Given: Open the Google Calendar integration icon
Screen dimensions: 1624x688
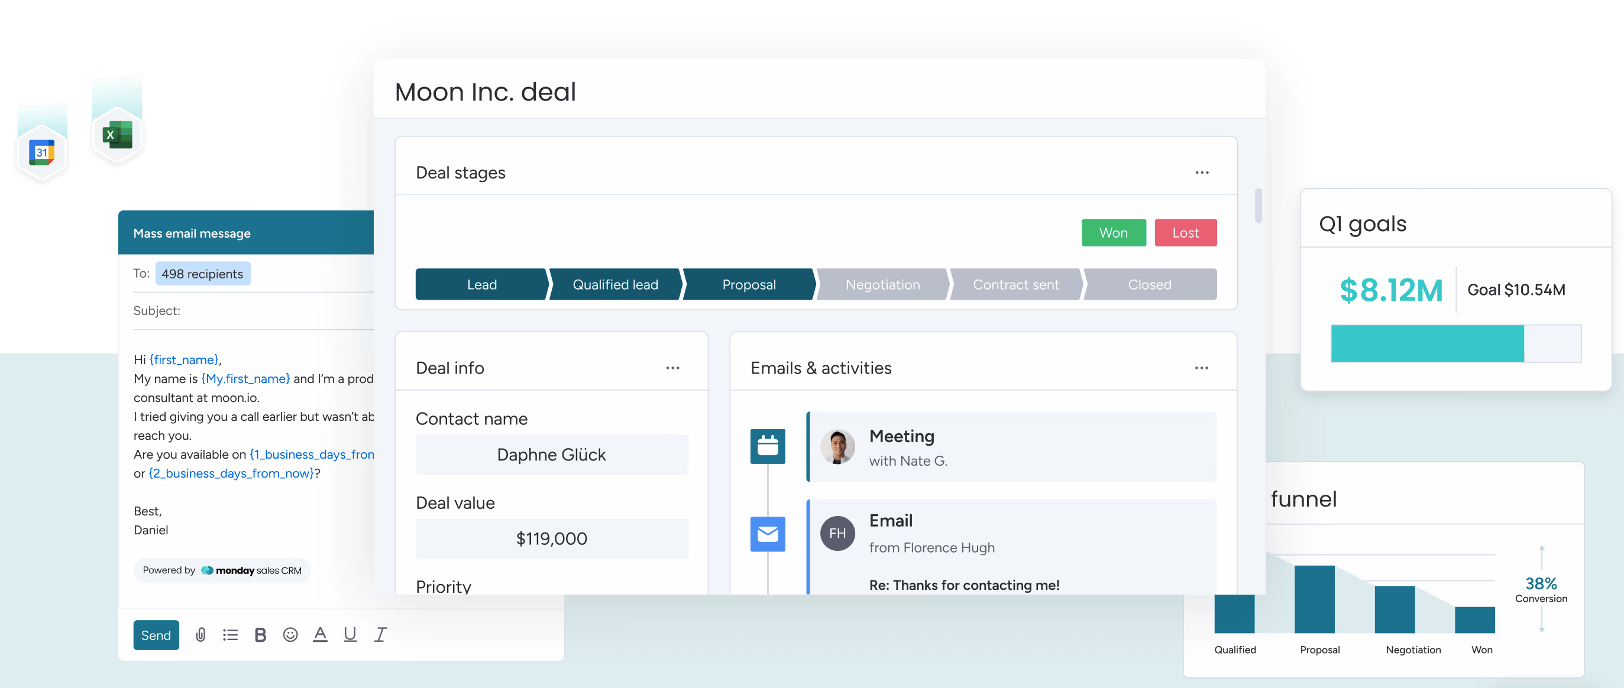Looking at the screenshot, I should (41, 151).
